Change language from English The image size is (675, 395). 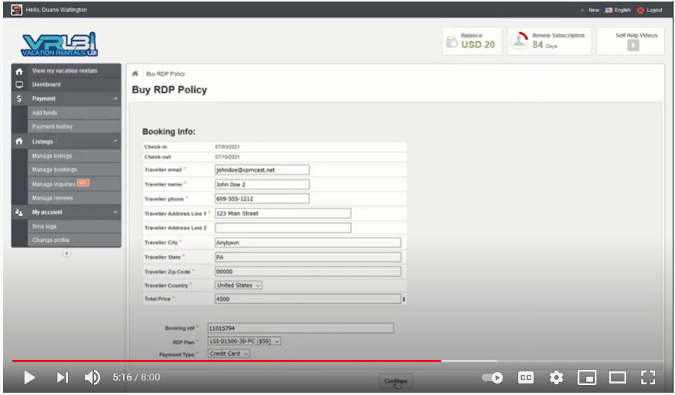(x=618, y=10)
